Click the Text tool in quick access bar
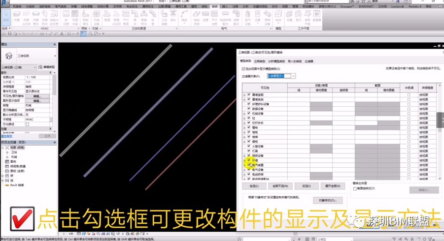The height and width of the screenshot is (241, 444). [x=62, y=34]
